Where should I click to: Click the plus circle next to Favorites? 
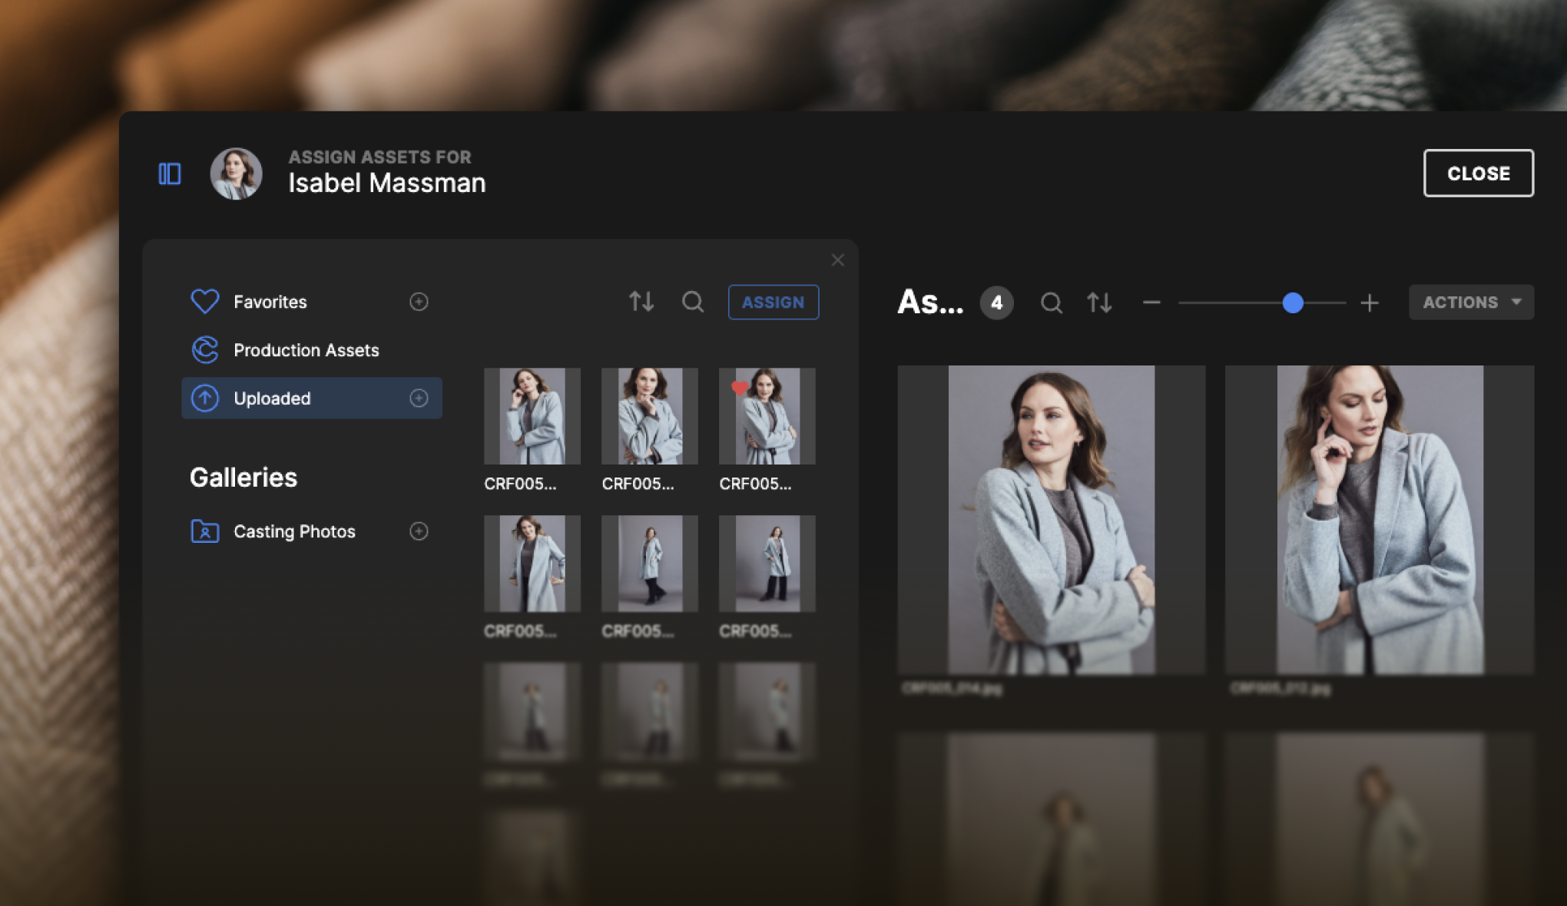419,302
